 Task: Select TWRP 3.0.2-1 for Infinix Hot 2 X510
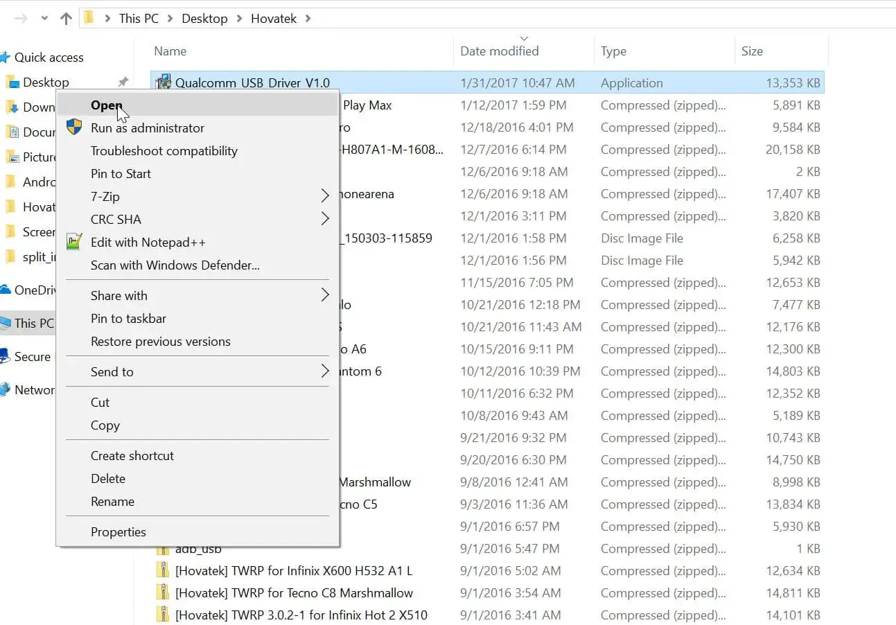[x=301, y=615]
